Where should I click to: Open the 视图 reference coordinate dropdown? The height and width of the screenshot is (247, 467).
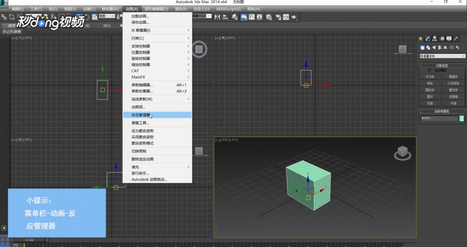pyautogui.click(x=106, y=16)
